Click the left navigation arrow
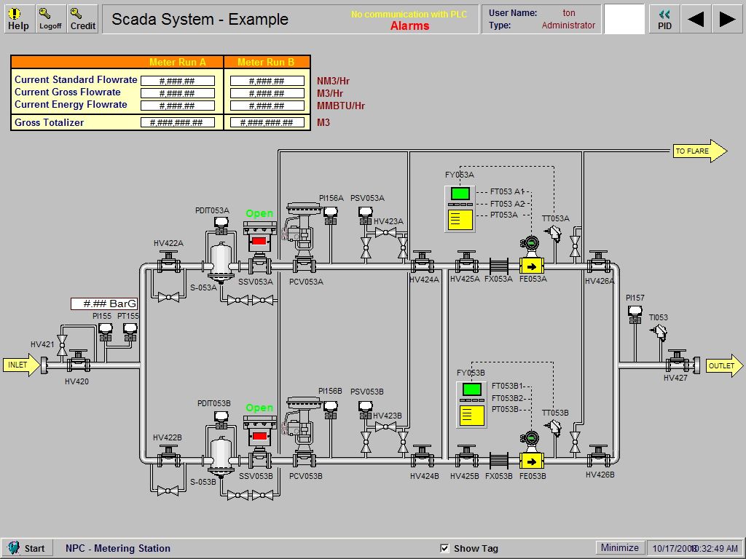 coord(695,19)
